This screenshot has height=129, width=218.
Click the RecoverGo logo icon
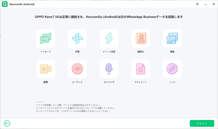(5, 4)
